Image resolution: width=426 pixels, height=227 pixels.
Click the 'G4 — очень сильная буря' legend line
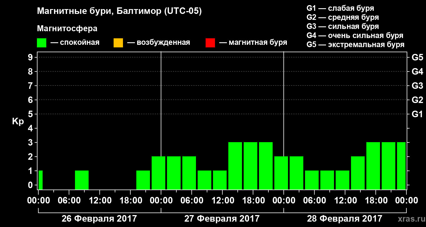pos(355,35)
